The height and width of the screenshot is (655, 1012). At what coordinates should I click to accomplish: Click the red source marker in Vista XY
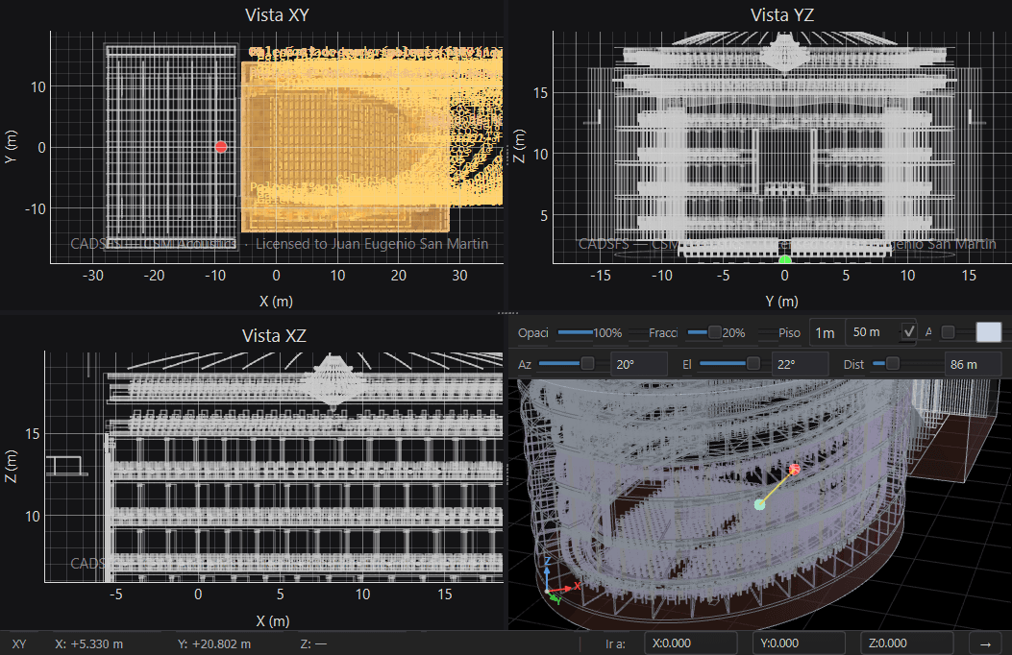click(x=221, y=147)
